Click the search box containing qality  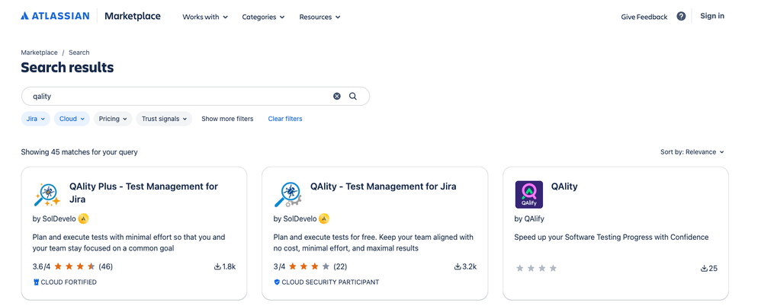[x=195, y=97]
